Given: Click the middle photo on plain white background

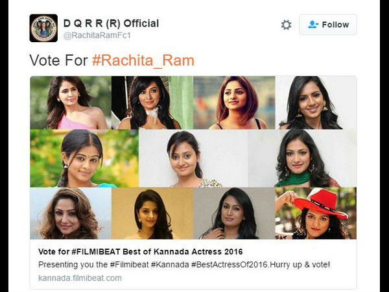Looking at the screenshot, I should click(193, 158).
